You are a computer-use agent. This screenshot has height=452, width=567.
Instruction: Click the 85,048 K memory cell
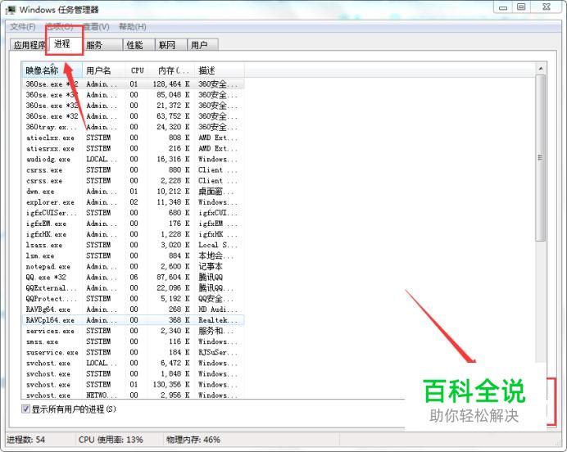[173, 95]
